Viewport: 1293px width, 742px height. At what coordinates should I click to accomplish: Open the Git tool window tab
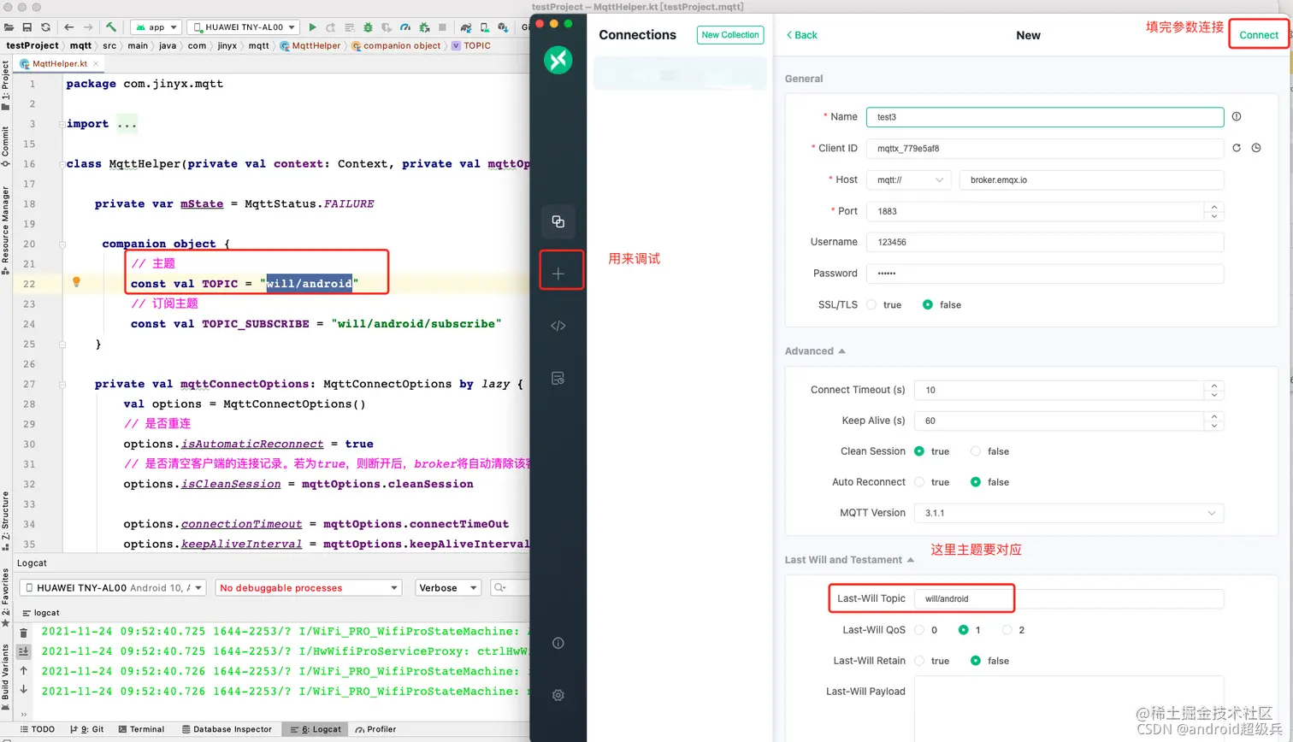(87, 729)
